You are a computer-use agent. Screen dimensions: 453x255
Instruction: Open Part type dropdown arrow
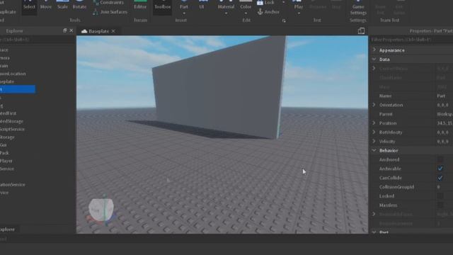(184, 13)
